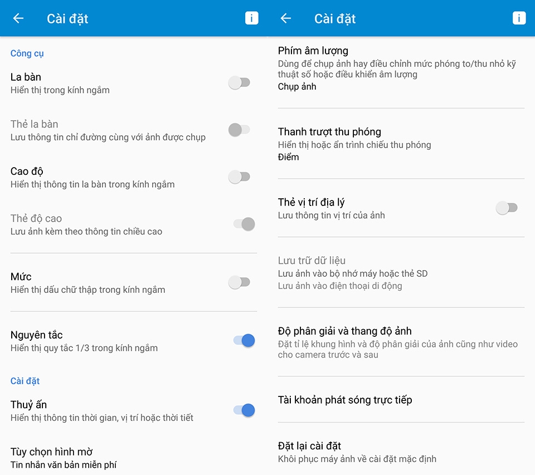Open Thanh trượt thu phóng setting
This screenshot has width=535, height=475.
coord(401,144)
